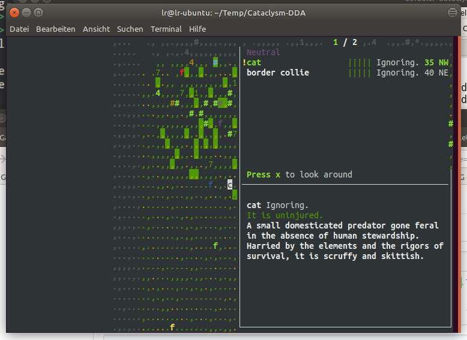Click the blue f creature symbol
The height and width of the screenshot is (340, 467).
pyautogui.click(x=211, y=185)
